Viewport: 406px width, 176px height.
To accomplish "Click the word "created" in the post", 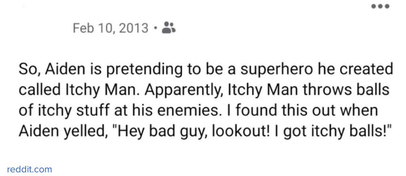I will 368,70.
